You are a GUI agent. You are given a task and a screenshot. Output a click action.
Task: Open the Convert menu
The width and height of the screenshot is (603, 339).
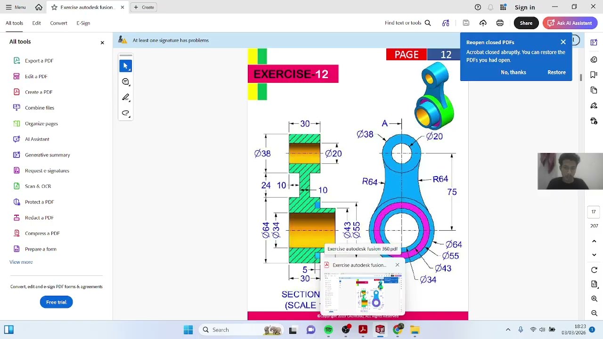(58, 23)
